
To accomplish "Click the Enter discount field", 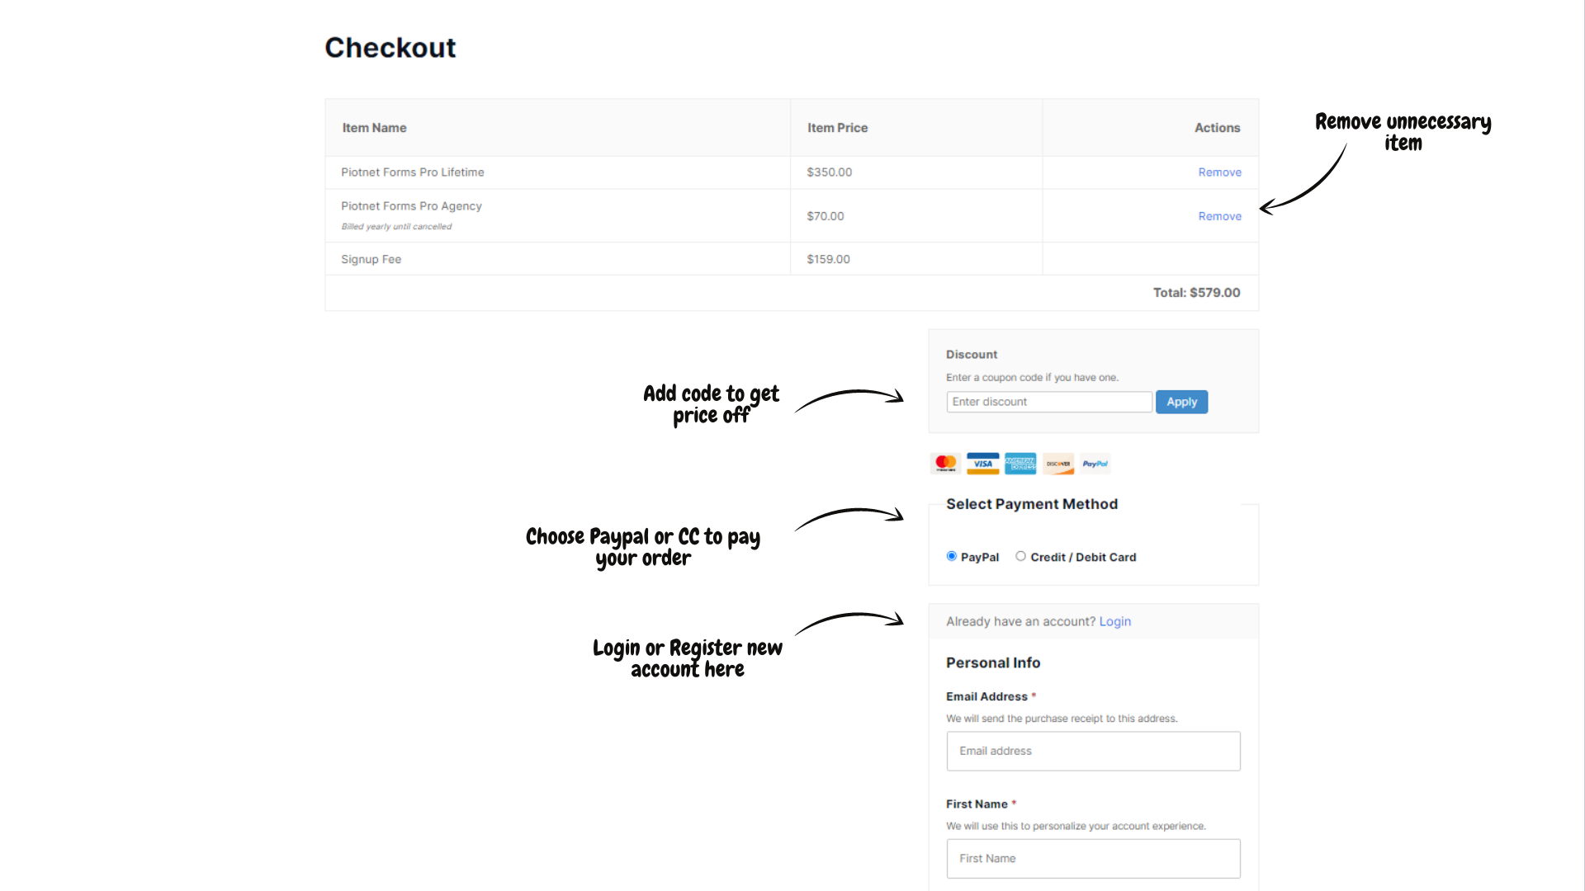I will click(1048, 402).
